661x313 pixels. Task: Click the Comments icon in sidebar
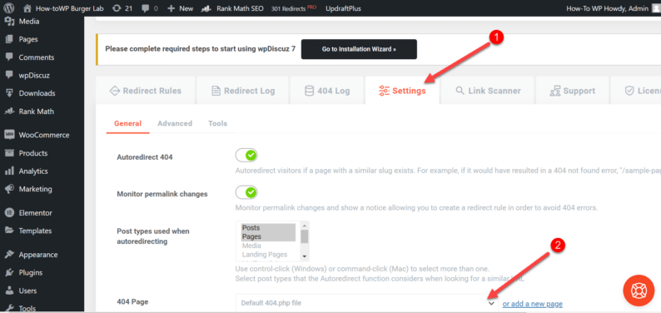coord(9,57)
